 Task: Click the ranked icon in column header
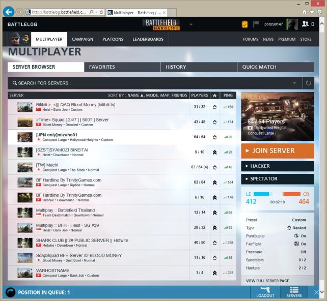click(215, 96)
